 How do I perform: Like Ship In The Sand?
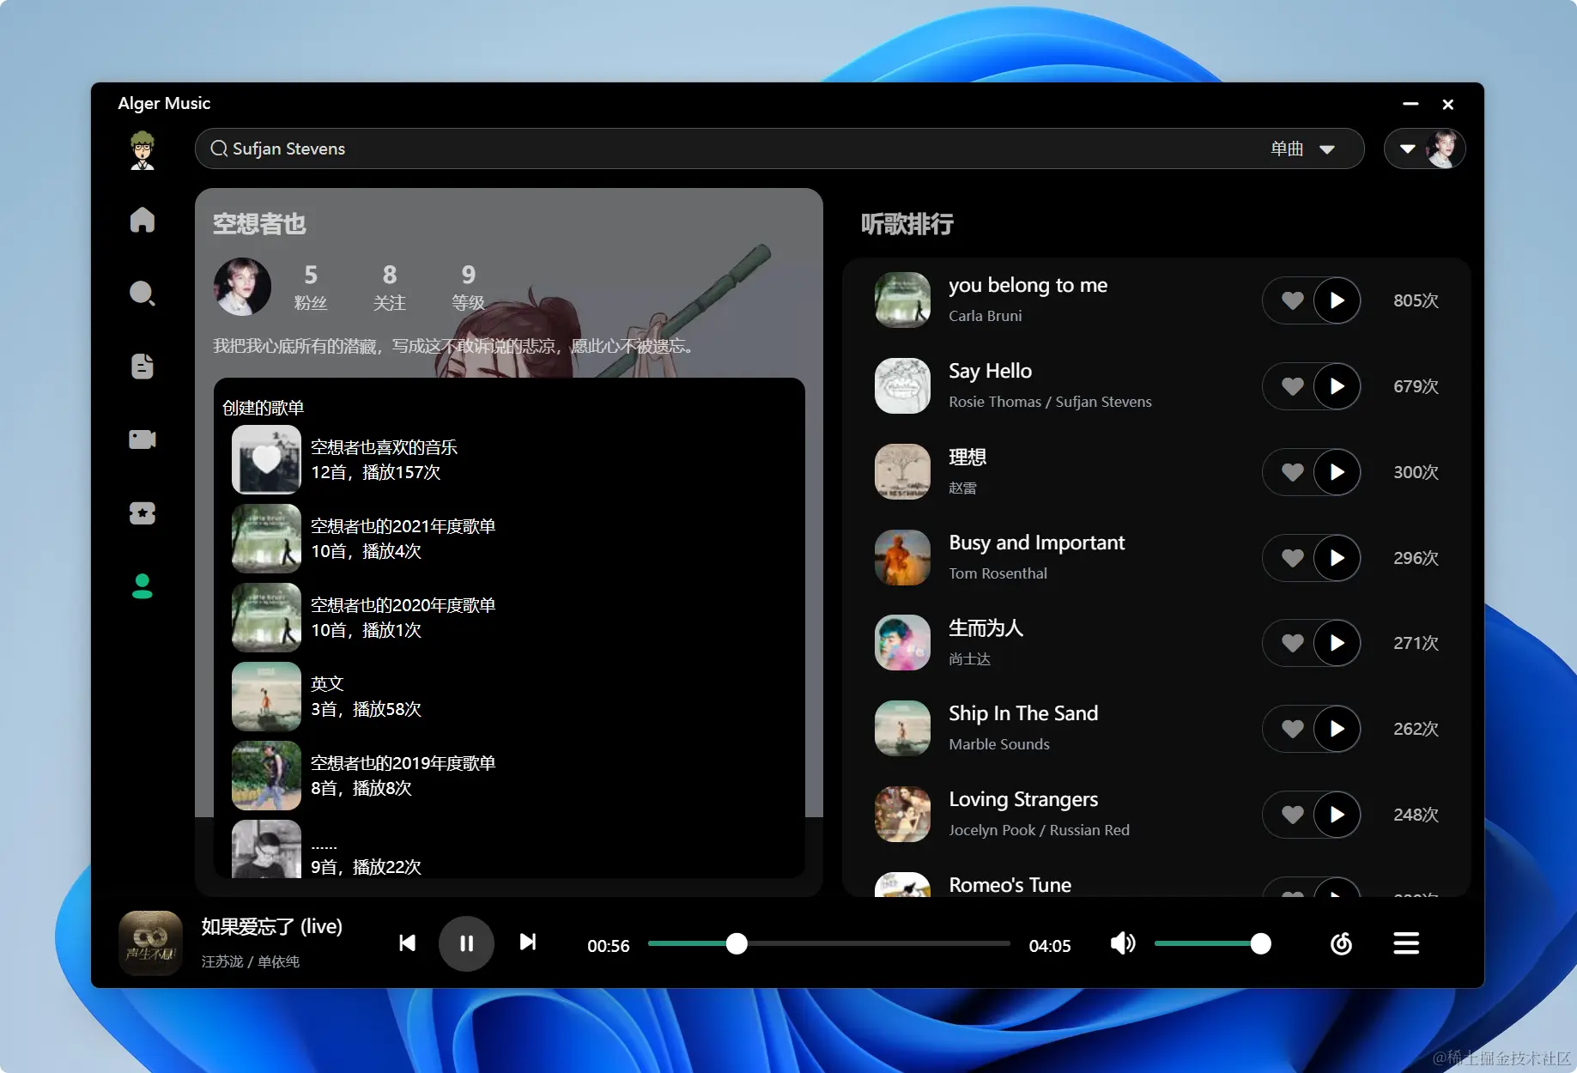[1292, 729]
